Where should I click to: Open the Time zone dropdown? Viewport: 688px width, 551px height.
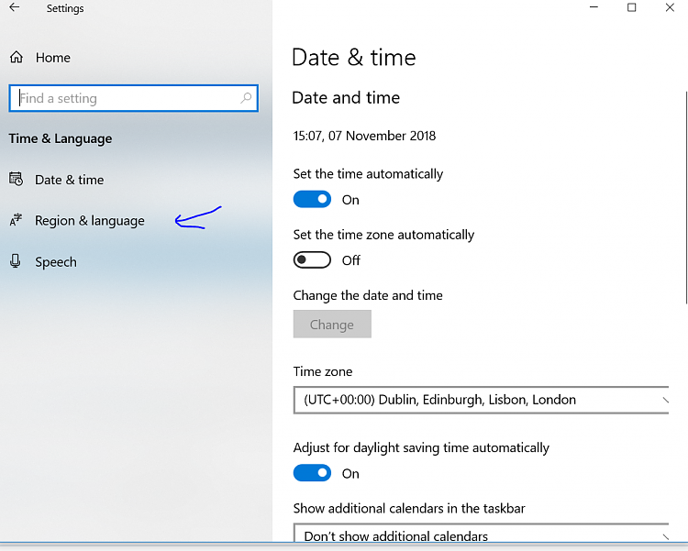[x=481, y=400]
